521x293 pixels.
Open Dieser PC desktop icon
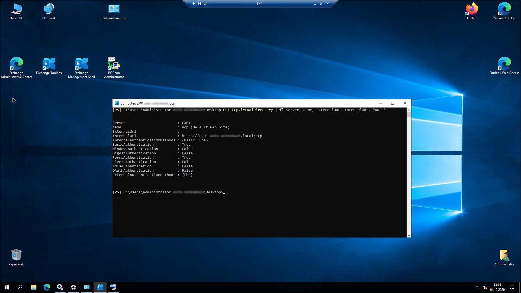16,11
